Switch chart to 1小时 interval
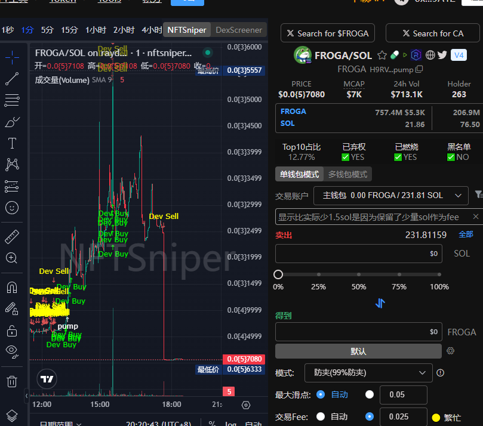 (x=96, y=30)
